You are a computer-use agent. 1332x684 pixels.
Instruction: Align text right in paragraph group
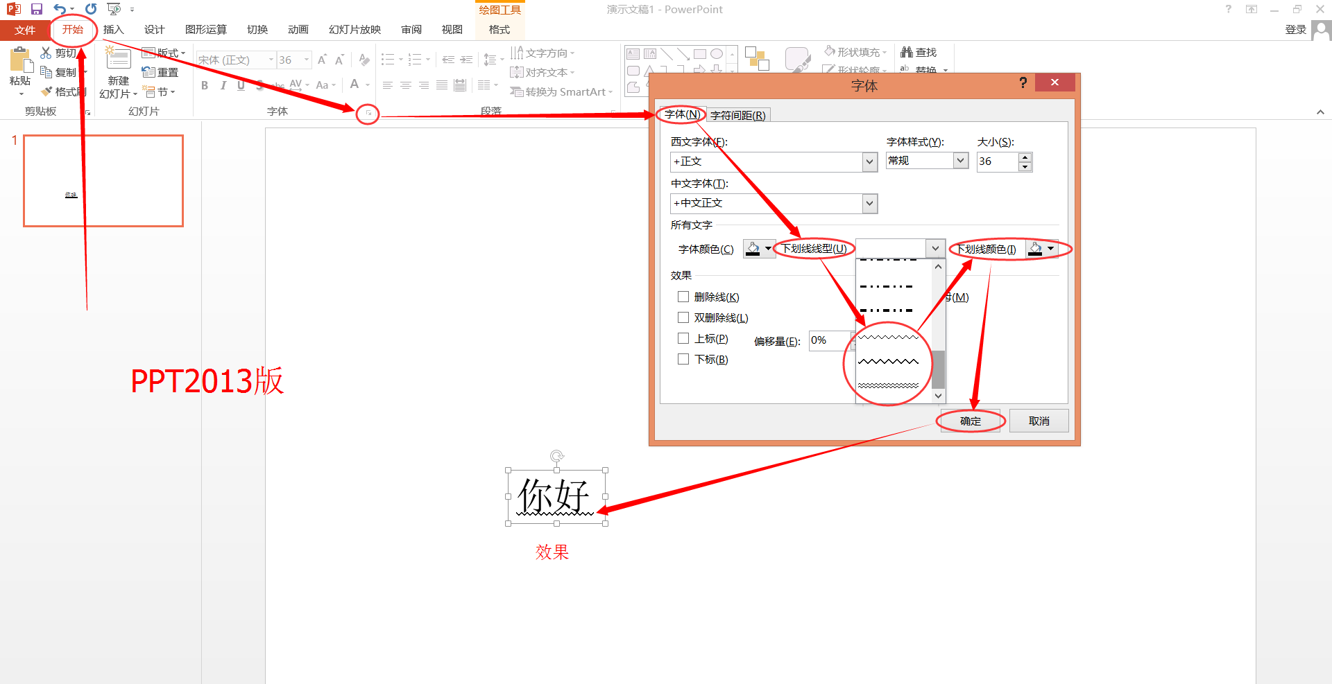[x=424, y=85]
